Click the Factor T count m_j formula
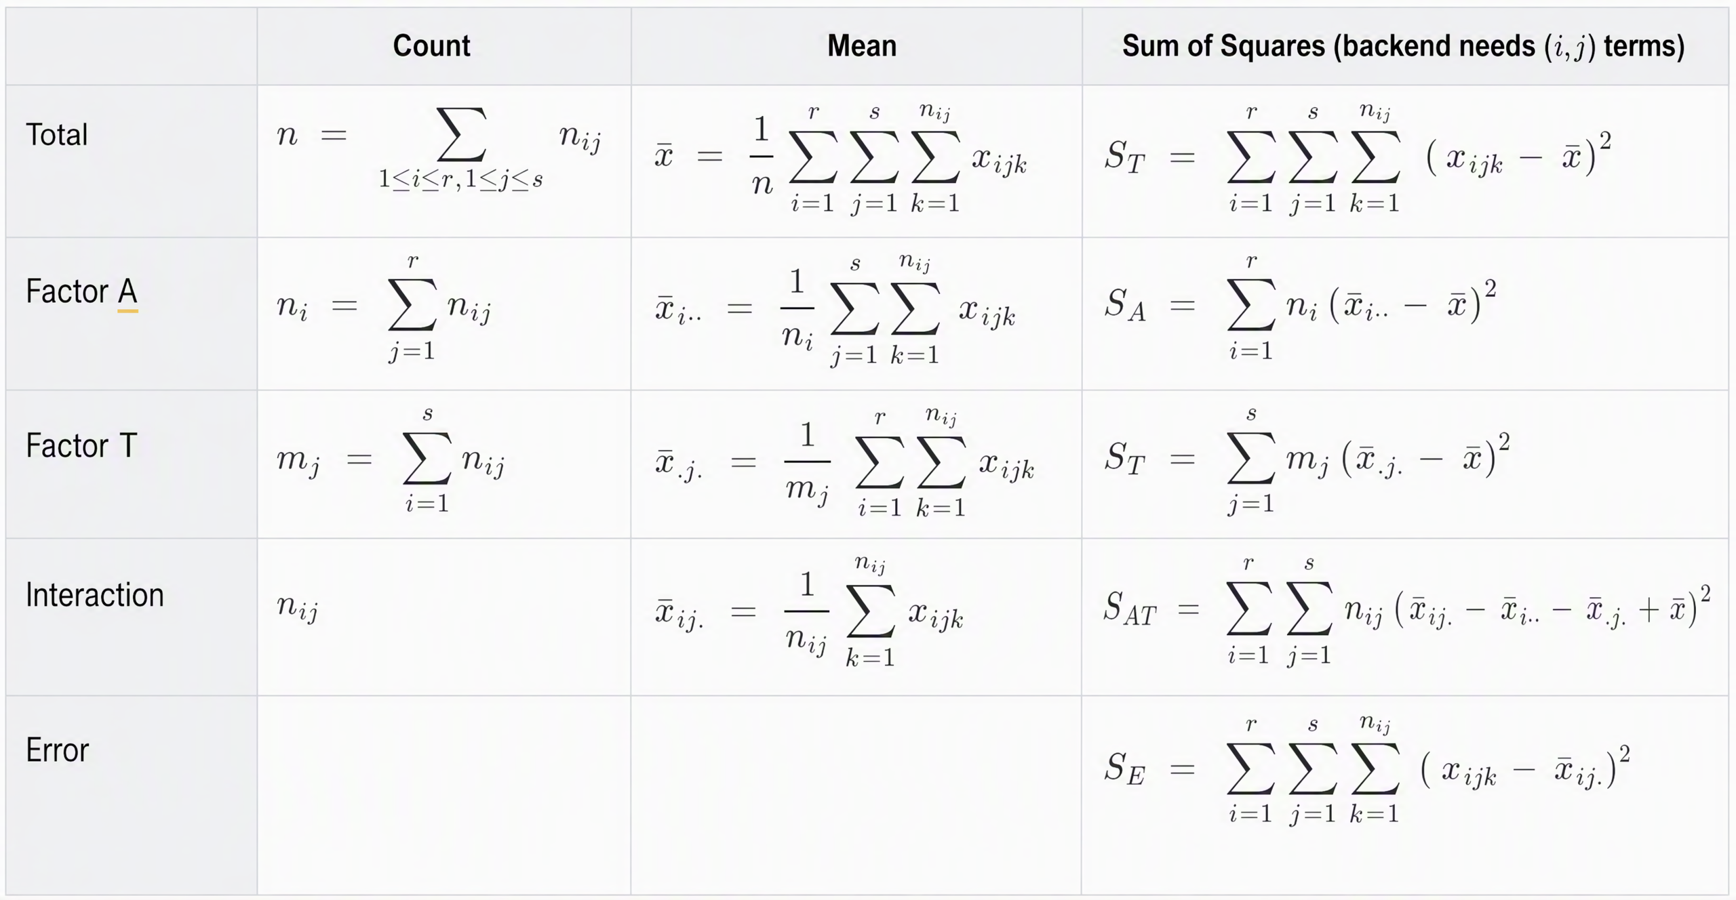1736x900 pixels. (391, 461)
